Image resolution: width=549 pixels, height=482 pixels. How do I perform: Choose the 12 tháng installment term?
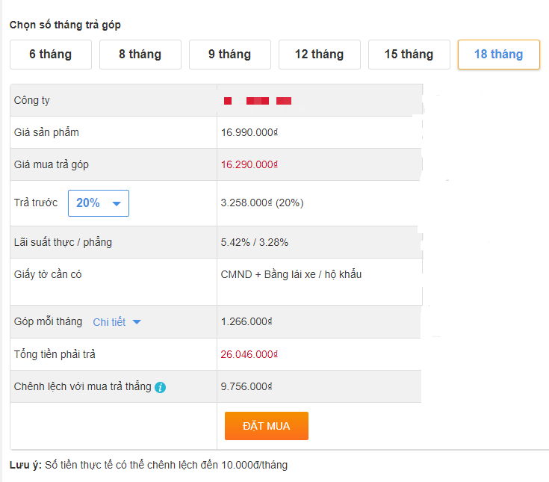point(320,55)
